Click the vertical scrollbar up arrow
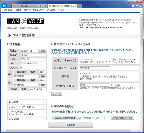 pos(141,15)
